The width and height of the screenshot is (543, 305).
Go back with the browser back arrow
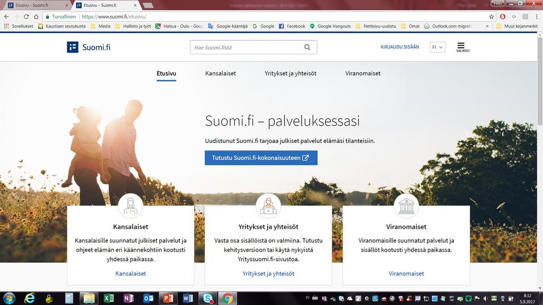[6, 16]
